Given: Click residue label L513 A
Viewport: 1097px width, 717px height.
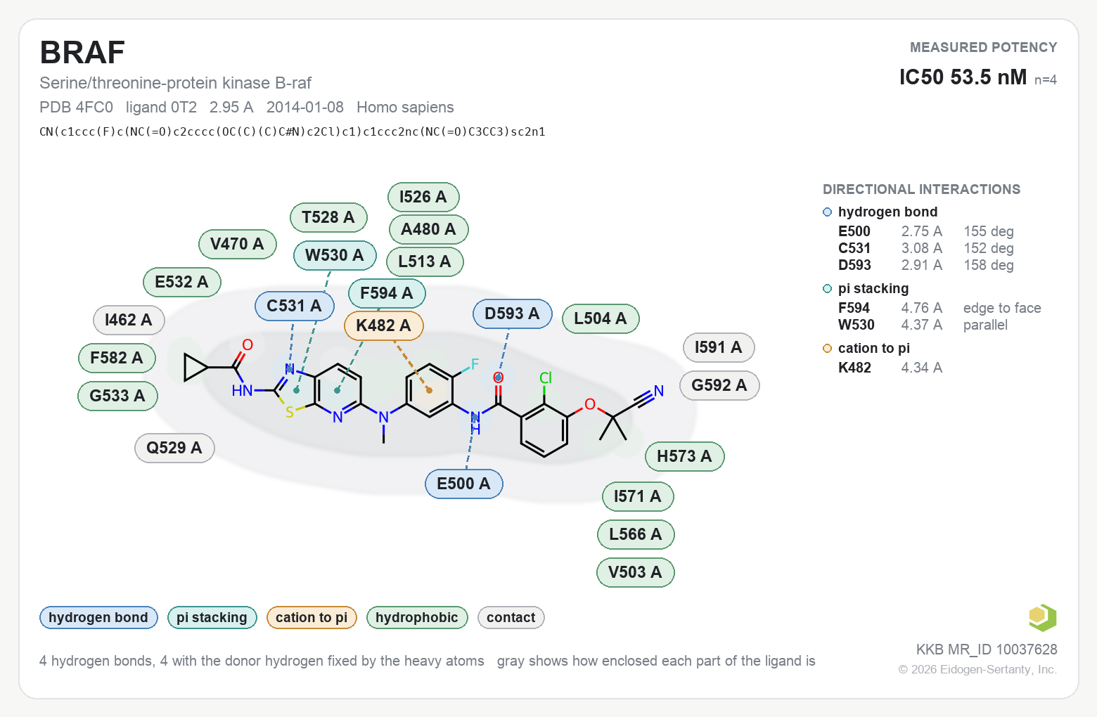Looking at the screenshot, I should (x=425, y=261).
